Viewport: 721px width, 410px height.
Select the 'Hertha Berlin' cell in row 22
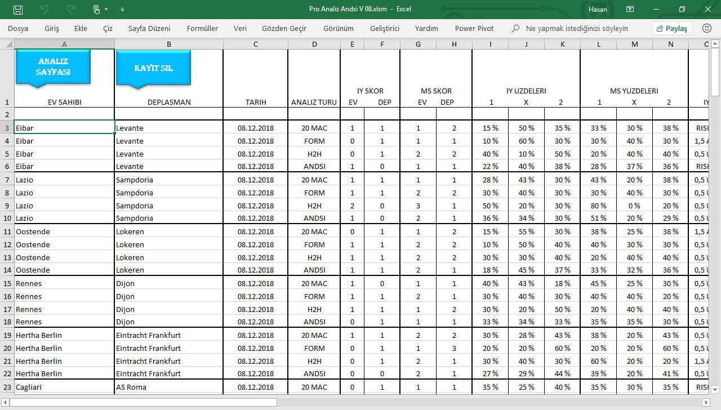64,373
